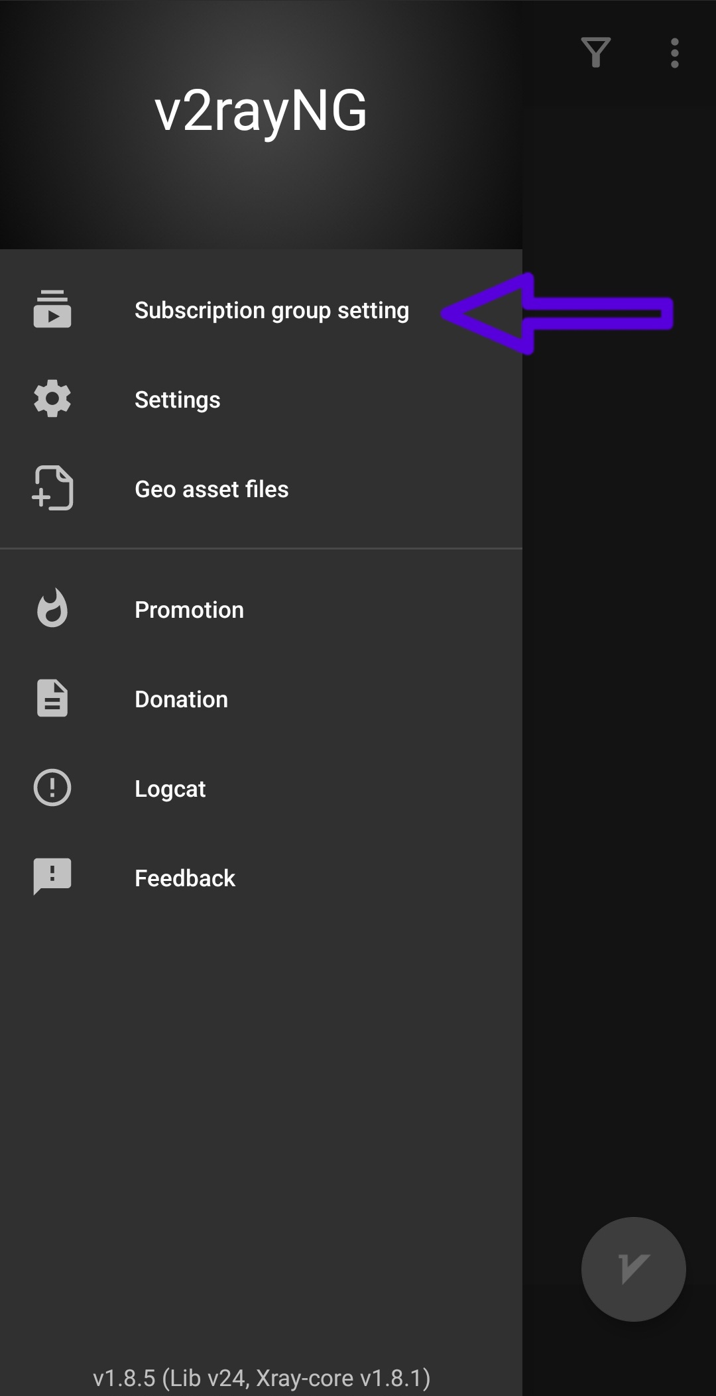Viewport: 716px width, 1396px height.
Task: Choose the Donation entry
Action: pyautogui.click(x=181, y=699)
